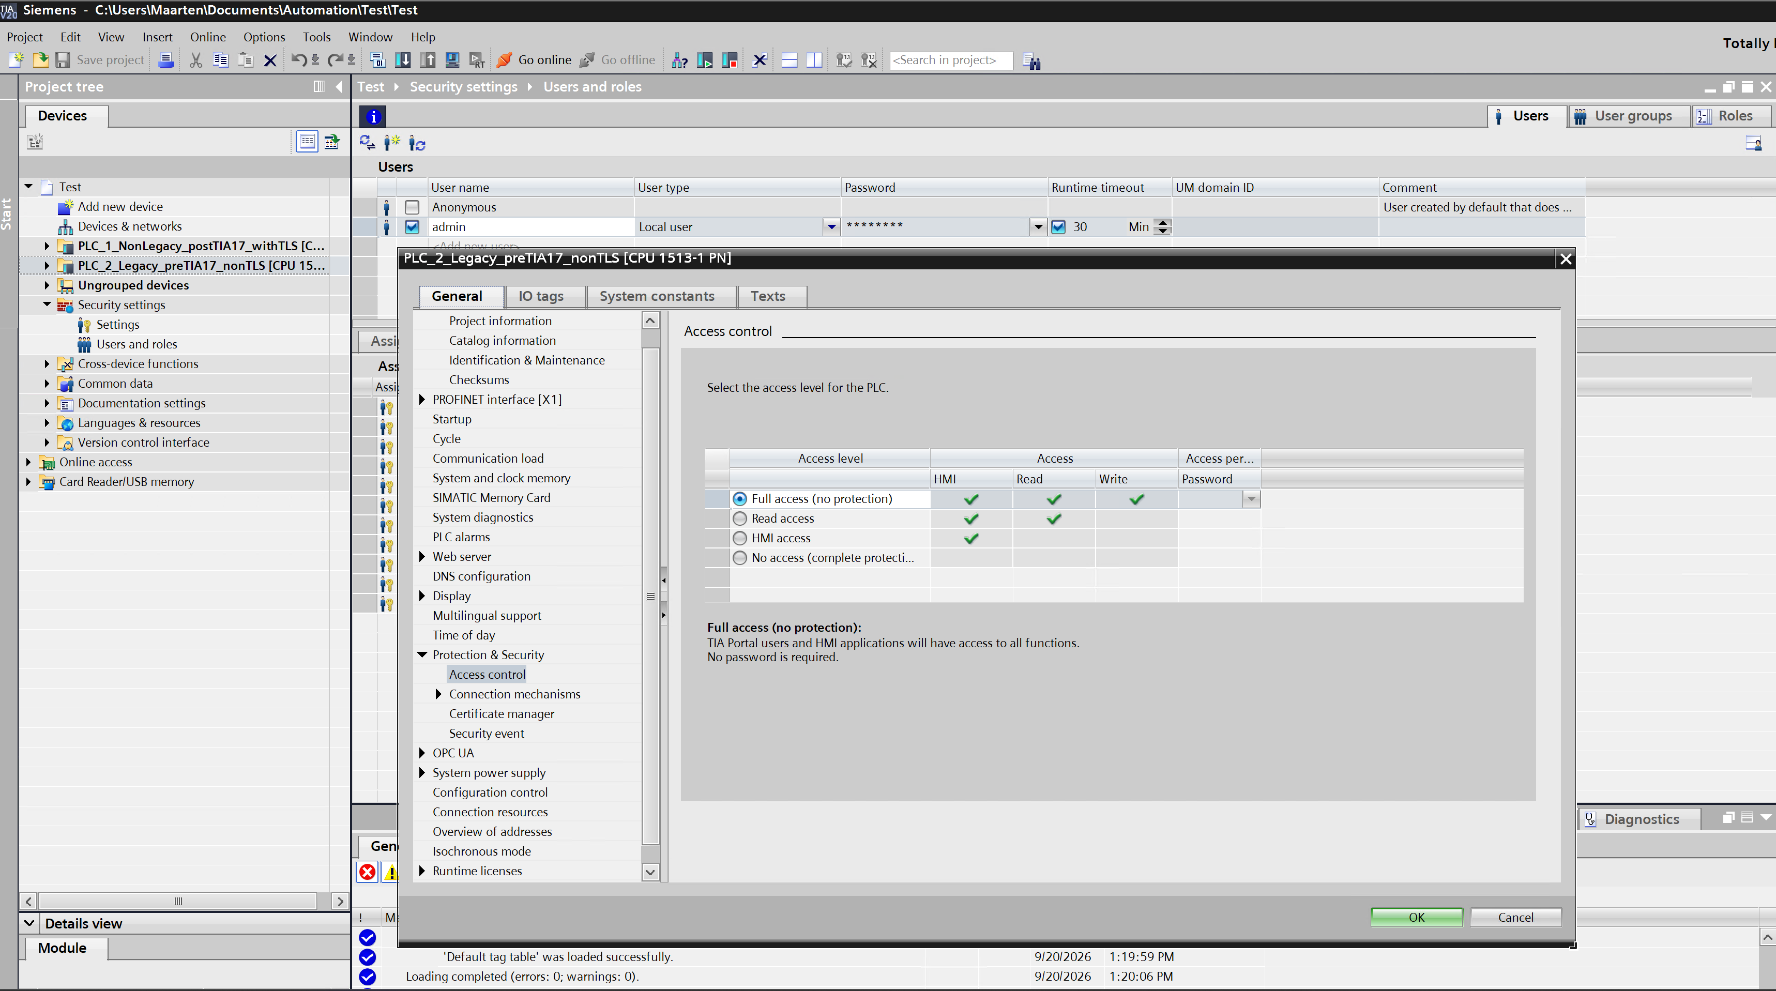Click the add new user icon in Users toolbar
The width and height of the screenshot is (1776, 991).
[x=391, y=143]
